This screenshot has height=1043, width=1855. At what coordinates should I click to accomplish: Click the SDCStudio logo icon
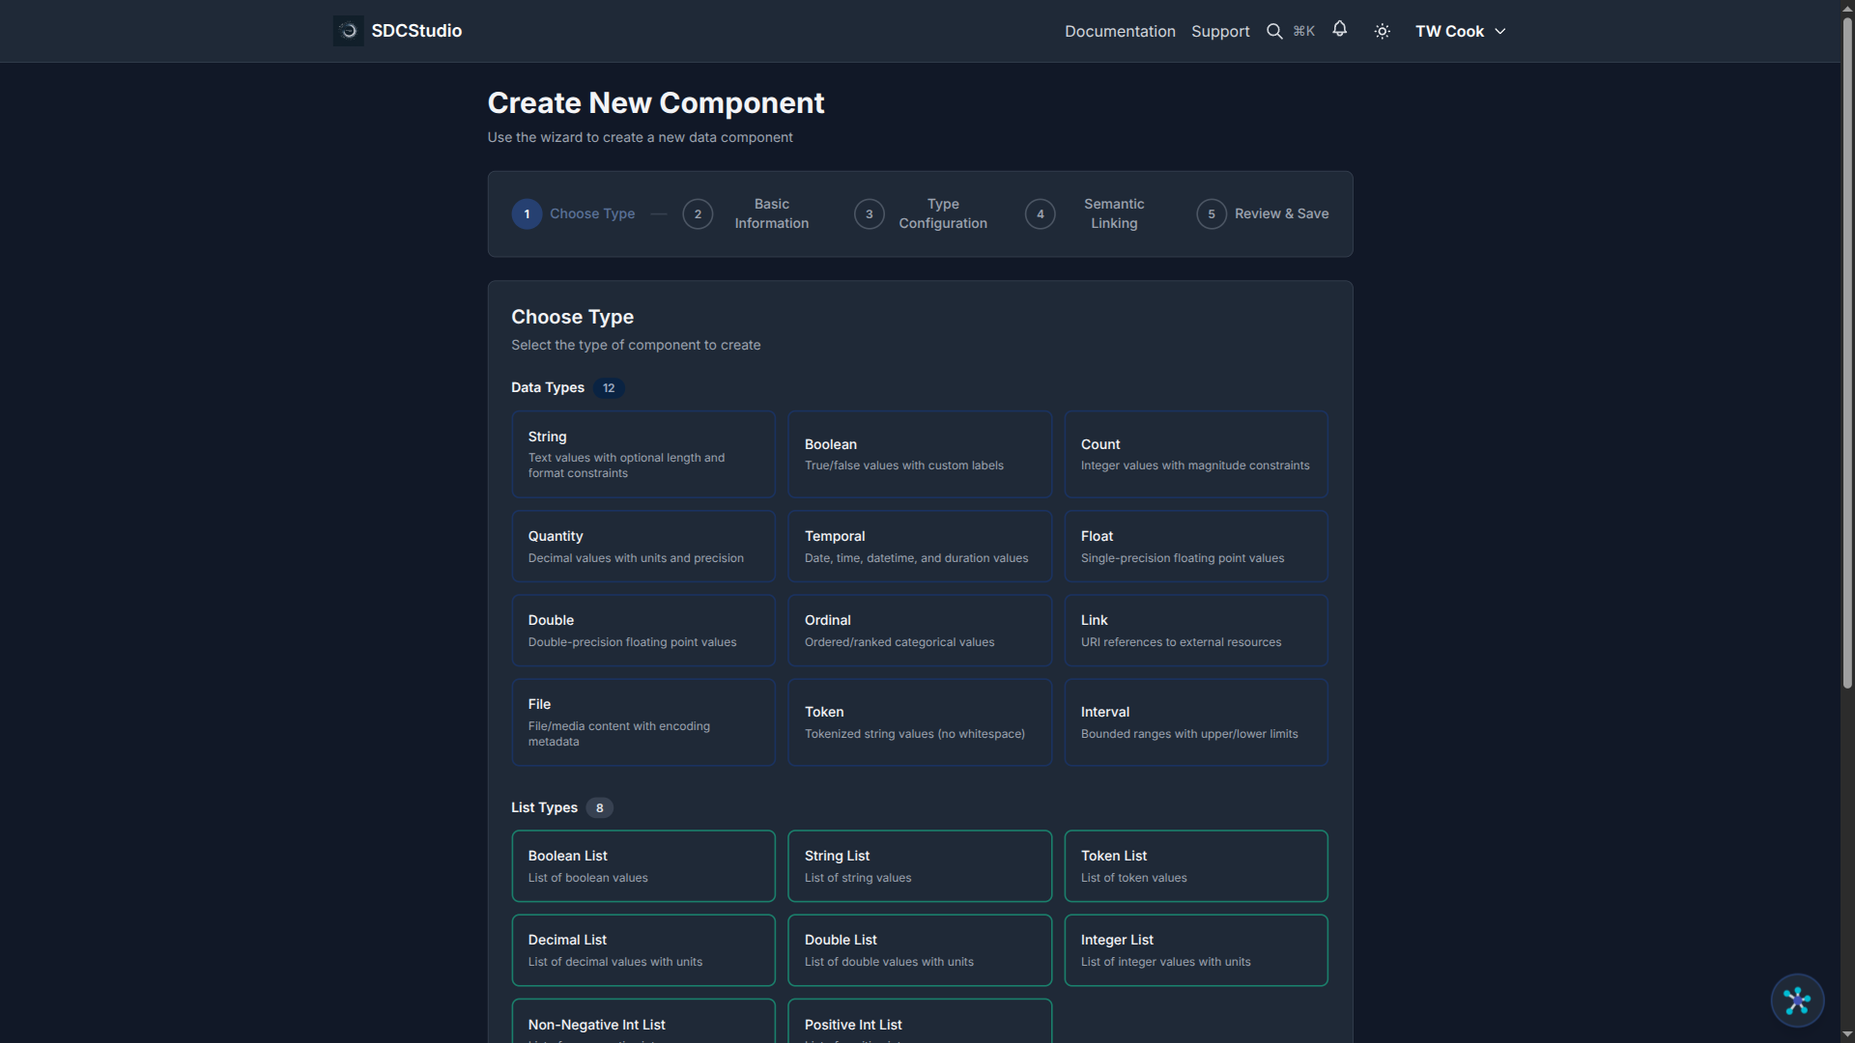click(348, 30)
